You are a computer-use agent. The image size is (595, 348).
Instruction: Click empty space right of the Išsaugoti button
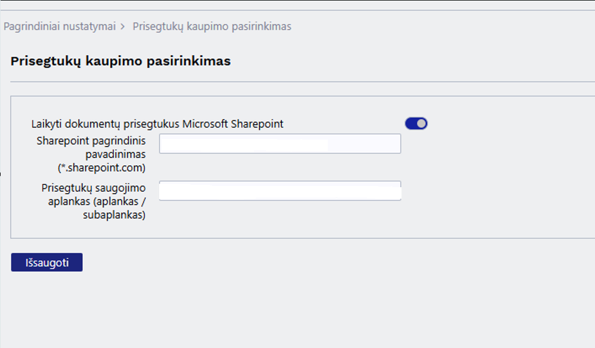[230, 262]
